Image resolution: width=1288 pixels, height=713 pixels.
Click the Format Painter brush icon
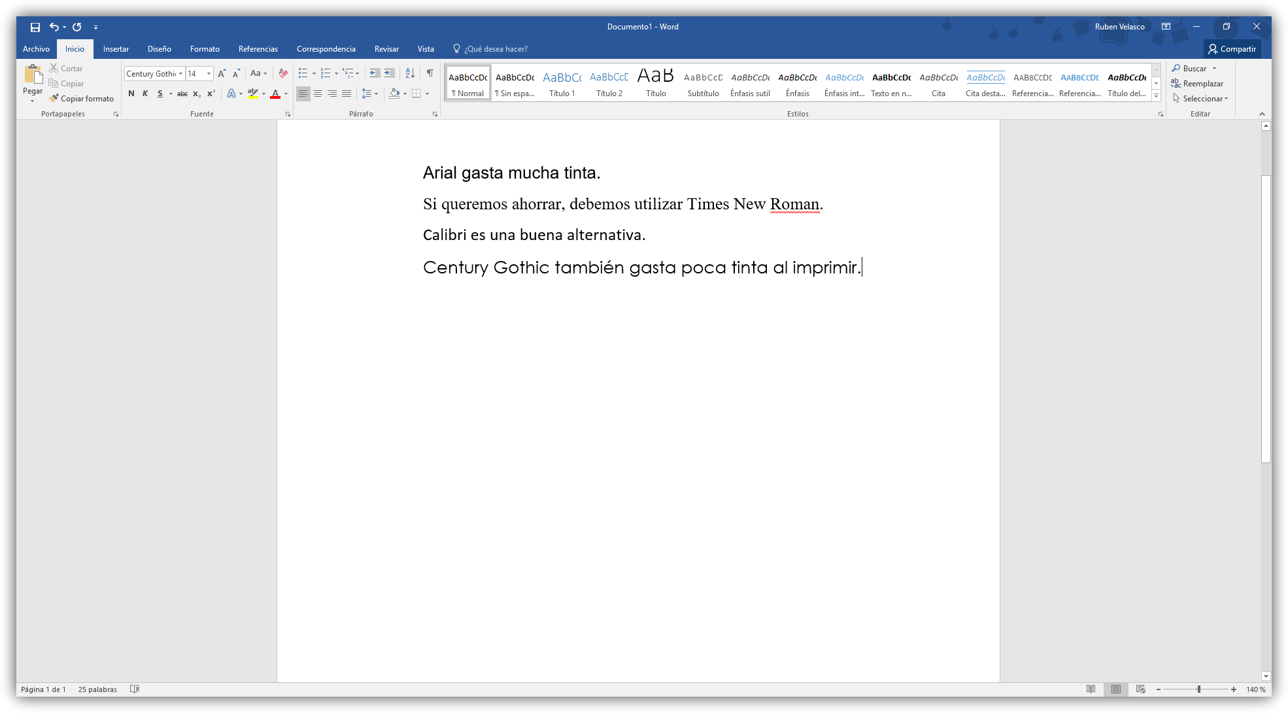[x=54, y=98]
